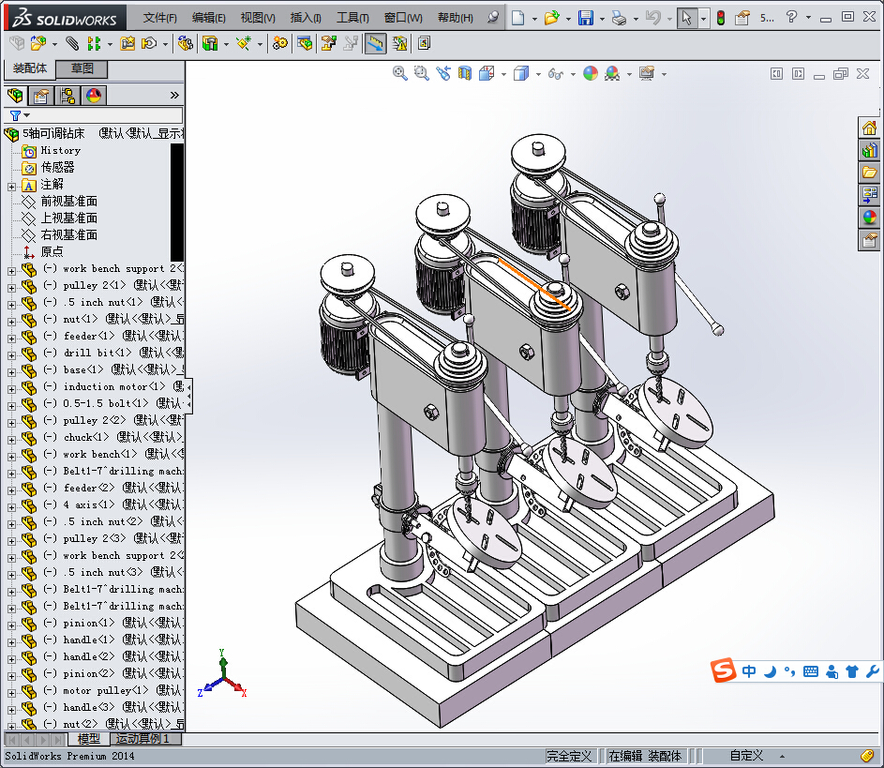
Task: Expand the 注解 annotations folder
Action: point(11,186)
